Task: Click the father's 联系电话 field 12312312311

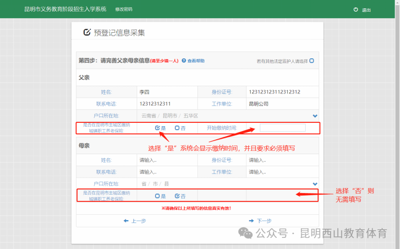Action: click(167, 104)
